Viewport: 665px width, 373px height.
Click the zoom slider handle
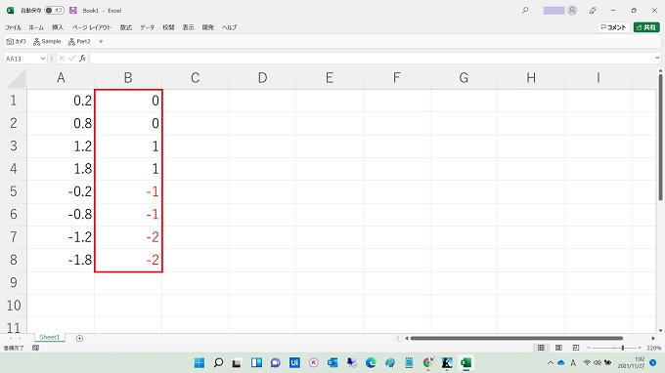pyautogui.click(x=623, y=348)
